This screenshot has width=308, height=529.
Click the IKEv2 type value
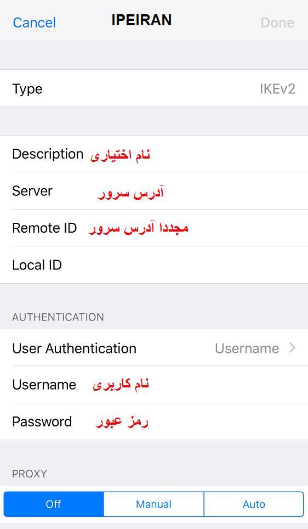click(x=277, y=89)
